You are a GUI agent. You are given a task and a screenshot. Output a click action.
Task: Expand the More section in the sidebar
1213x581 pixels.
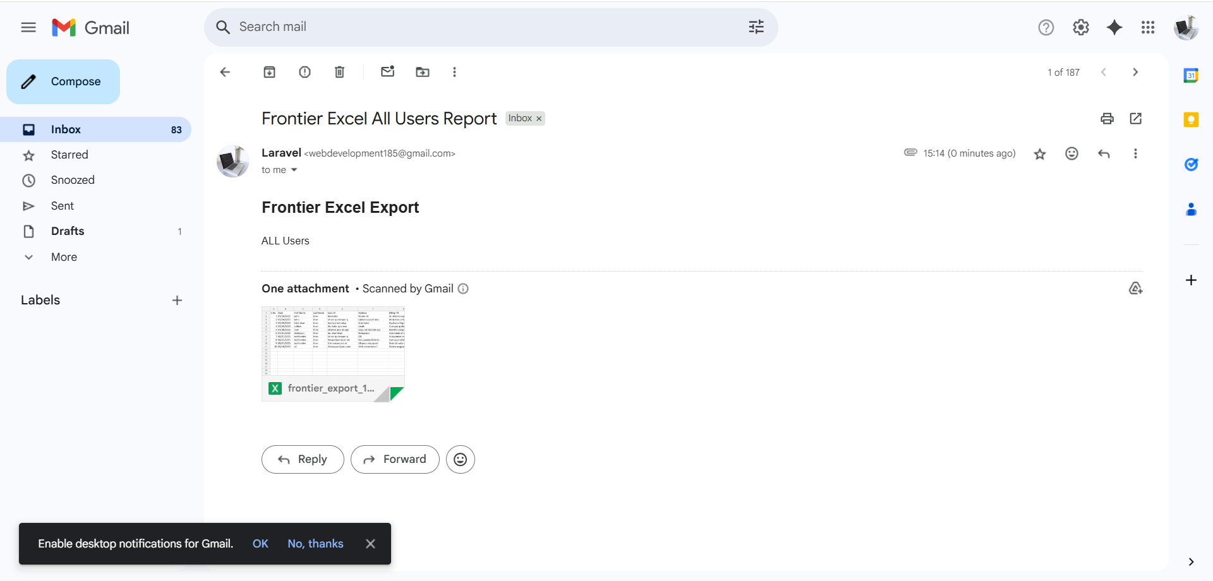64,257
